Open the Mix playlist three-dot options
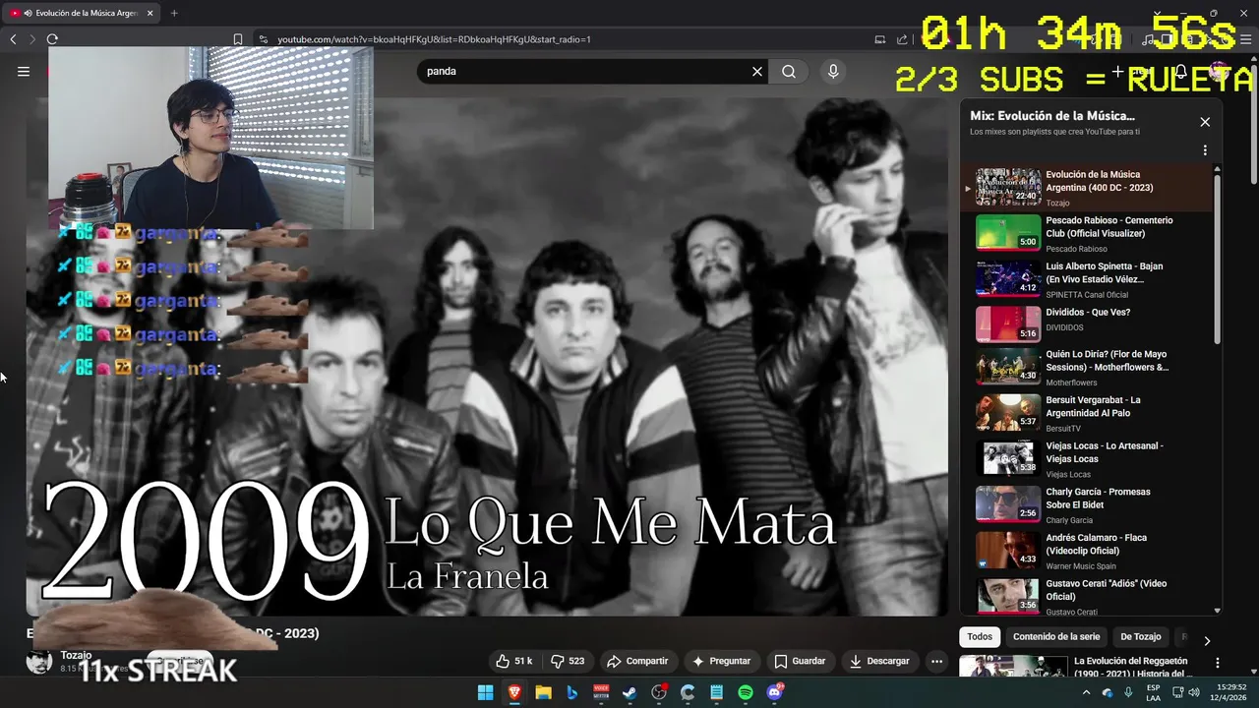The height and width of the screenshot is (708, 1259). tap(1205, 150)
